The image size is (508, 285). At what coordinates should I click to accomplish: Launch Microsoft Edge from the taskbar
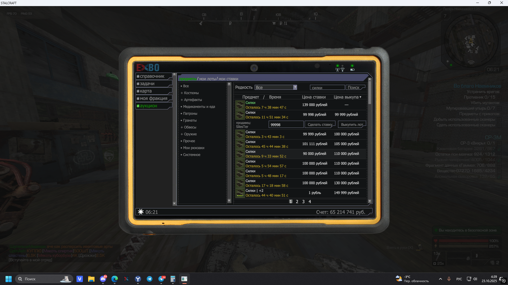tap(115, 279)
